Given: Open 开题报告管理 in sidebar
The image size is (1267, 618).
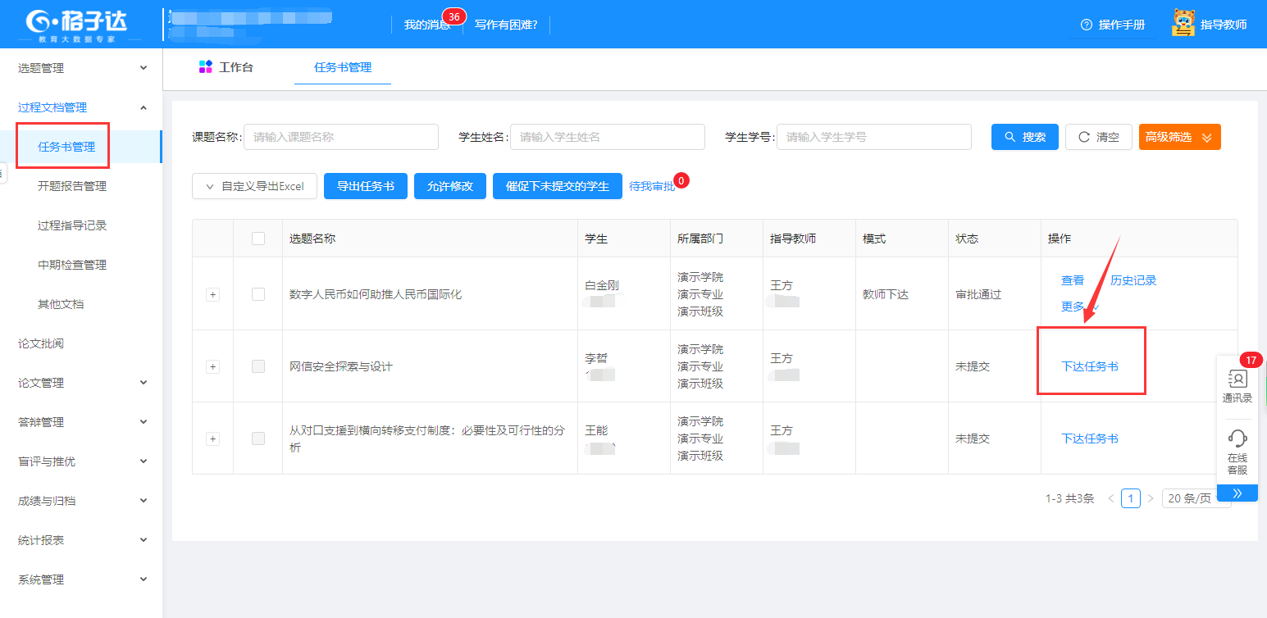Looking at the screenshot, I should 72,186.
